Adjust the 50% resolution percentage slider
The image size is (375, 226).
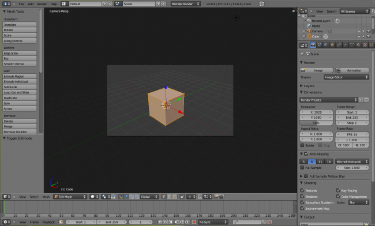316,123
